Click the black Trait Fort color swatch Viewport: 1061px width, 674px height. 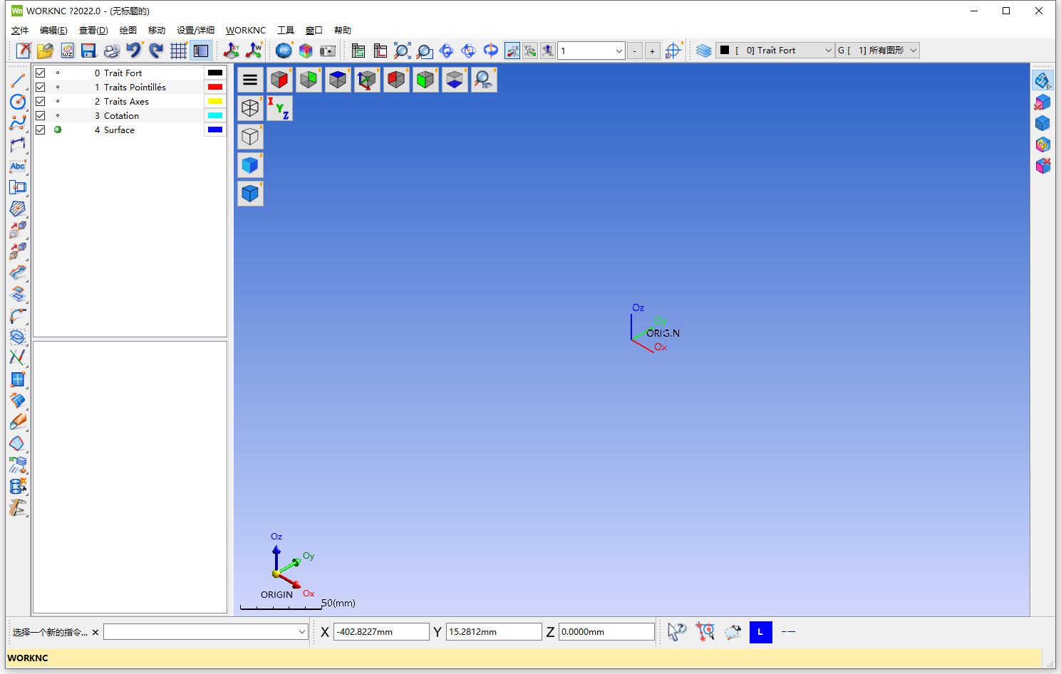click(215, 73)
